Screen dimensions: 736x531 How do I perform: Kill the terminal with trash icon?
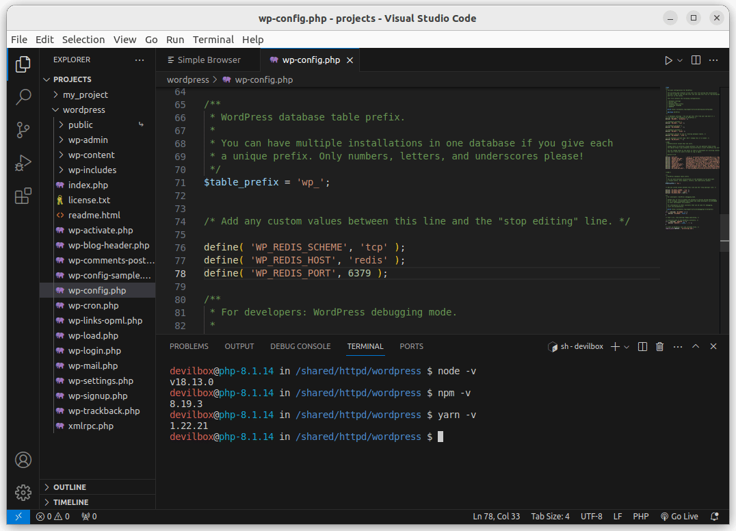click(x=659, y=347)
